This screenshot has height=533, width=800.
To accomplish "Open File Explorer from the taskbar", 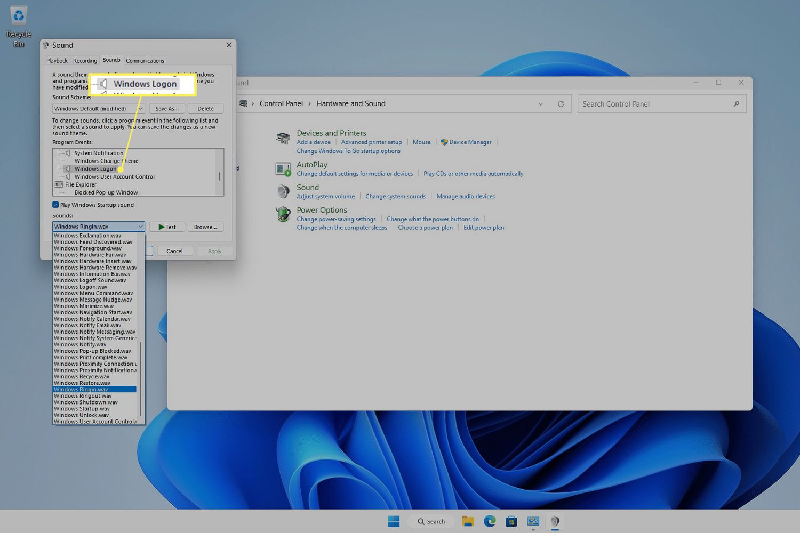I will [x=468, y=521].
